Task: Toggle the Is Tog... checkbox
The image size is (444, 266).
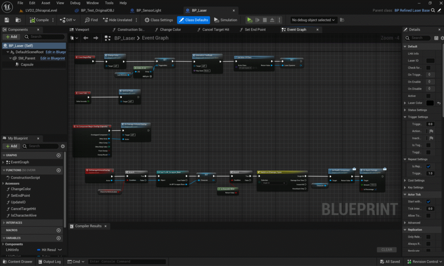Action: [428, 145]
